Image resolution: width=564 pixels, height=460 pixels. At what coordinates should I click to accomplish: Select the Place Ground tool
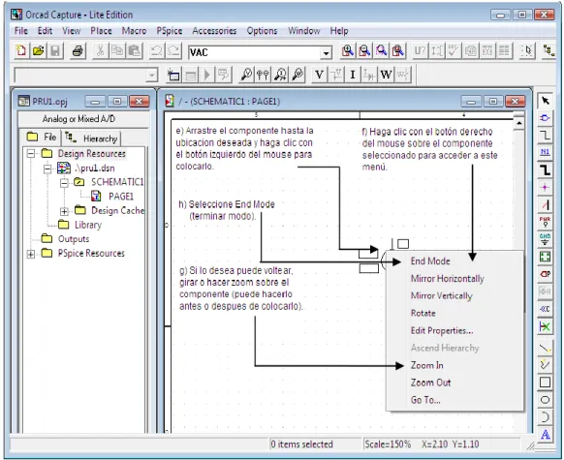click(545, 239)
